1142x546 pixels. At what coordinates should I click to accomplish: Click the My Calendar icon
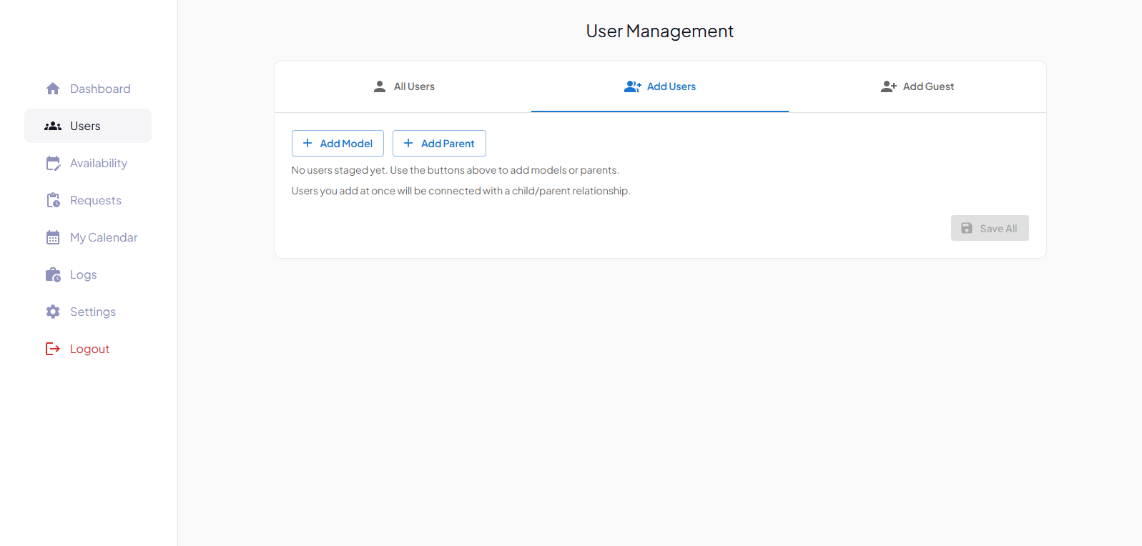pos(53,237)
